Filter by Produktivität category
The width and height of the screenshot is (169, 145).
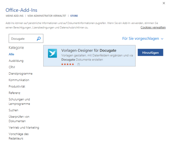click(17, 86)
